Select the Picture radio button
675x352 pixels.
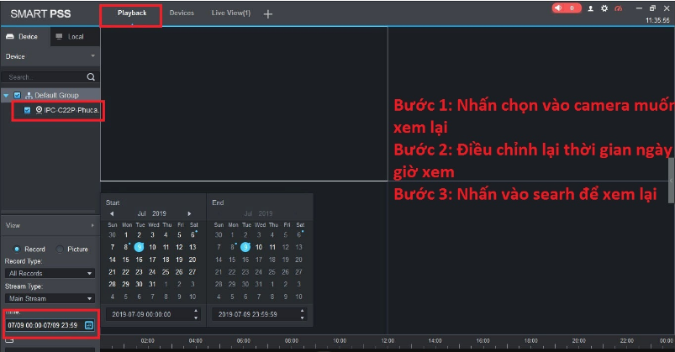(60, 249)
